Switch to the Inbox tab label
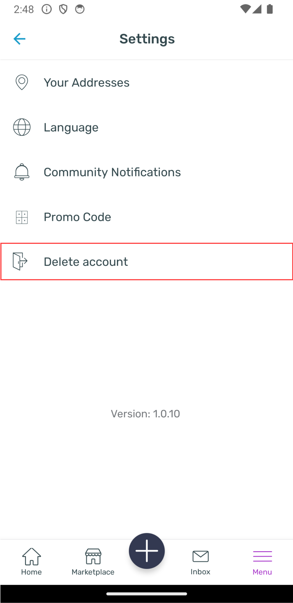This screenshot has width=293, height=603. [200, 572]
